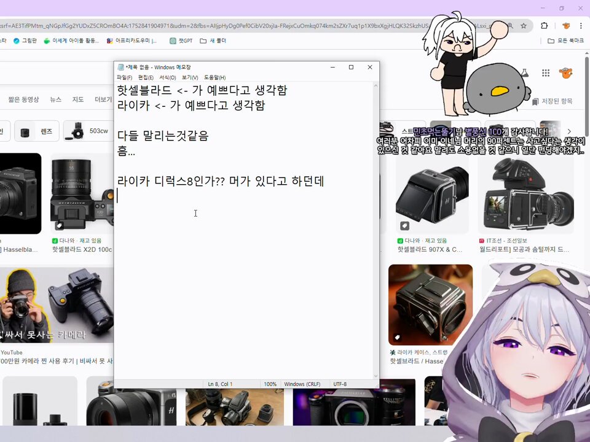Select the 렌즈 filter chip

click(37, 131)
